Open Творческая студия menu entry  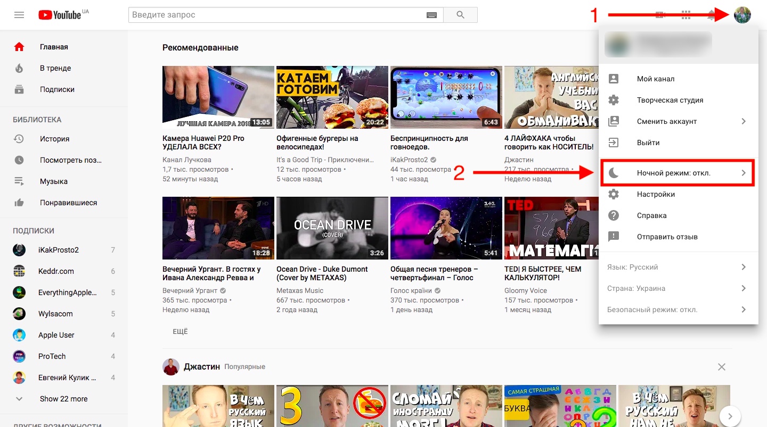(679, 100)
